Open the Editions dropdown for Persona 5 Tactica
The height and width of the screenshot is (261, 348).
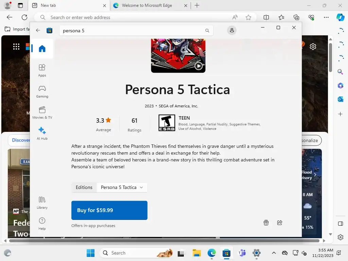coord(122,187)
